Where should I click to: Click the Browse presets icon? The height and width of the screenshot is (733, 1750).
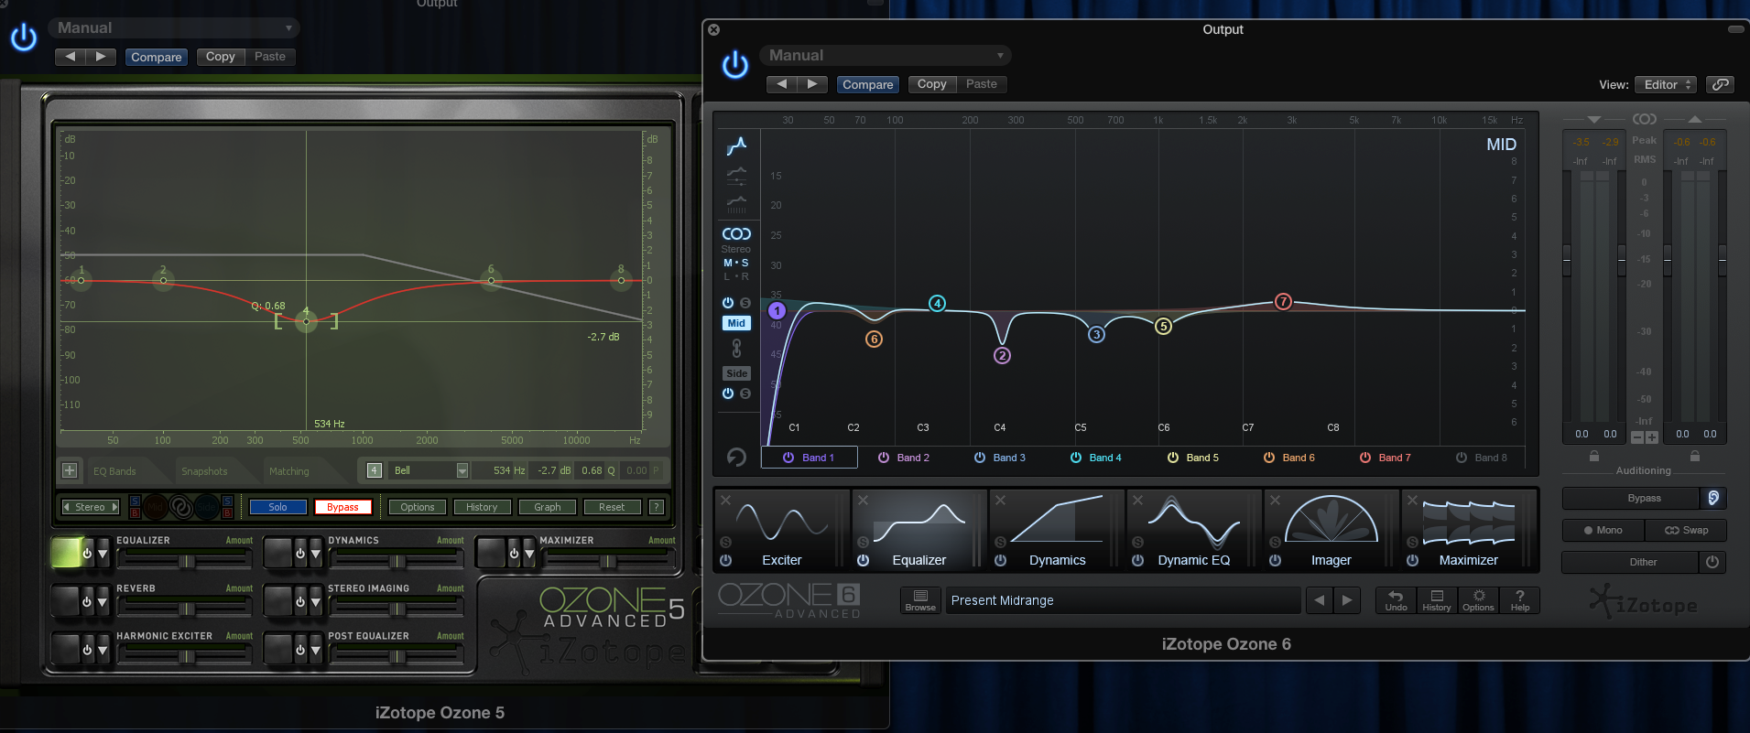[x=920, y=600]
